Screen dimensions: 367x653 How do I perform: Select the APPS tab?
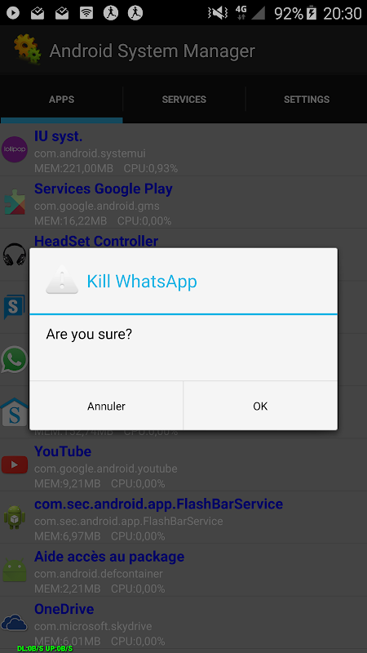tap(62, 99)
